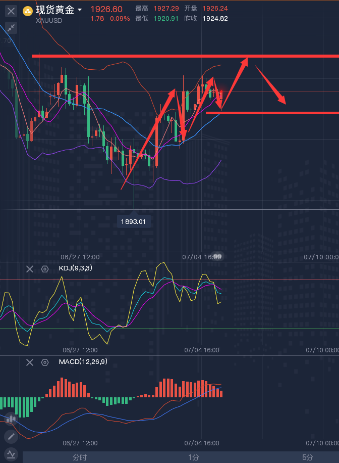Click the 1893.01 low price label
Image resolution: width=339 pixels, height=463 pixels.
tap(133, 222)
